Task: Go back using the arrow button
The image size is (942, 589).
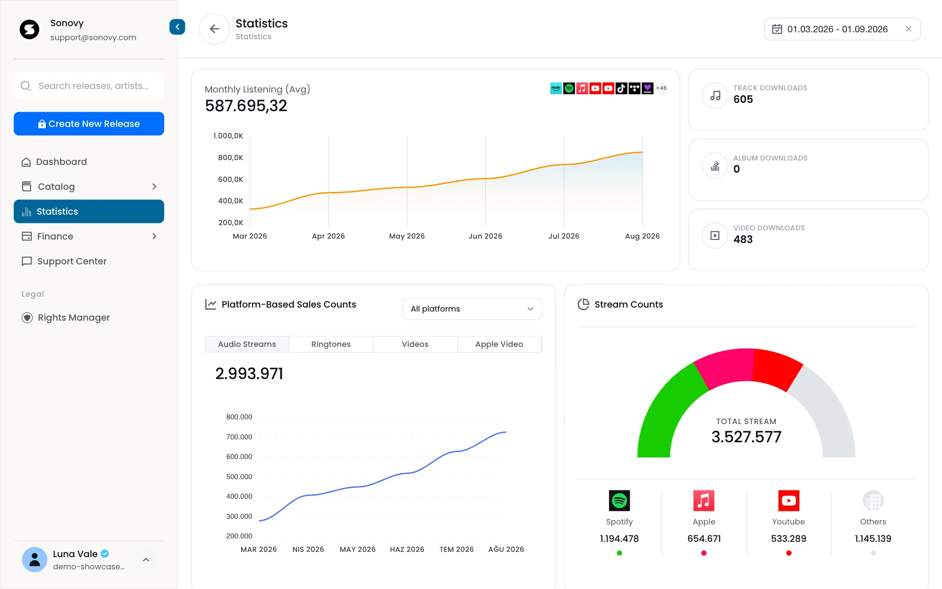Action: (x=214, y=29)
